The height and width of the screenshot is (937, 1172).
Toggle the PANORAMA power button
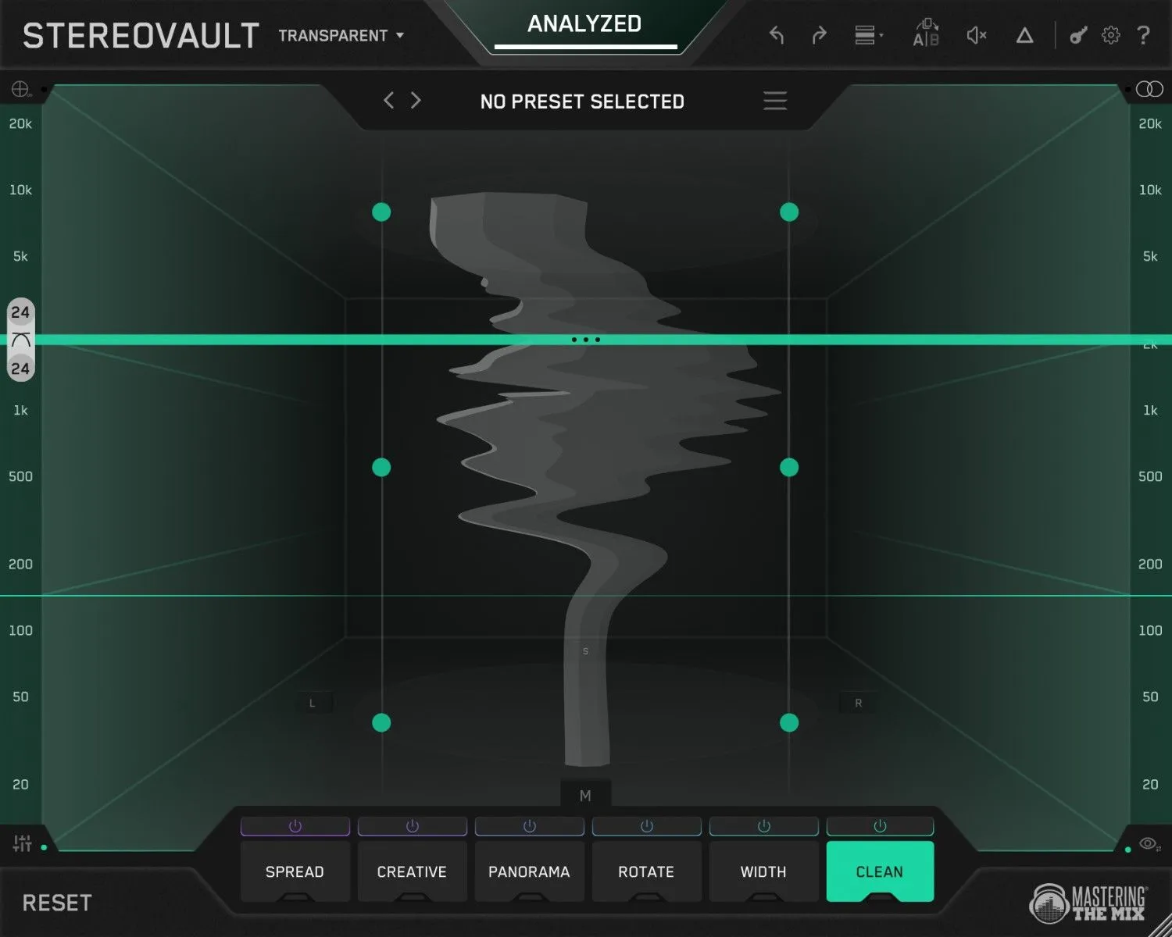pos(530,826)
